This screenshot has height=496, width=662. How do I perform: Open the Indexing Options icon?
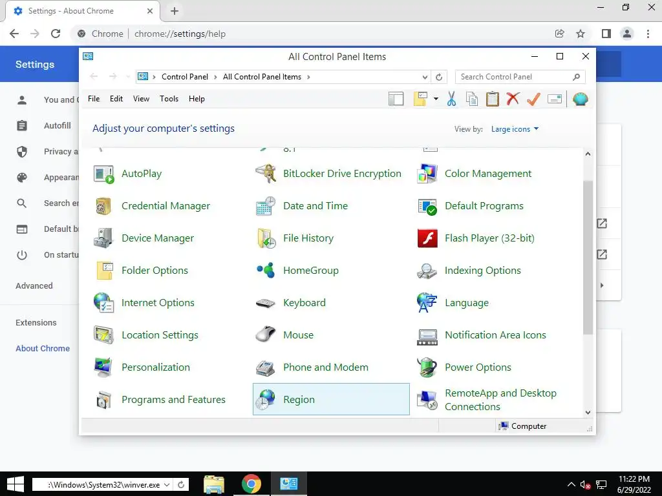coord(427,271)
